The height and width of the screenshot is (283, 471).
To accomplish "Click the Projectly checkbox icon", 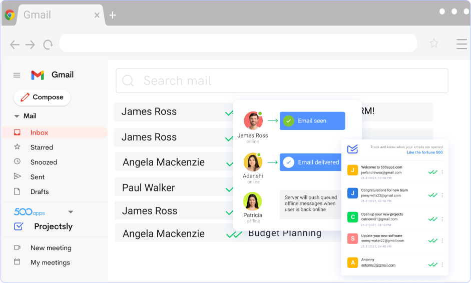I will click(19, 226).
